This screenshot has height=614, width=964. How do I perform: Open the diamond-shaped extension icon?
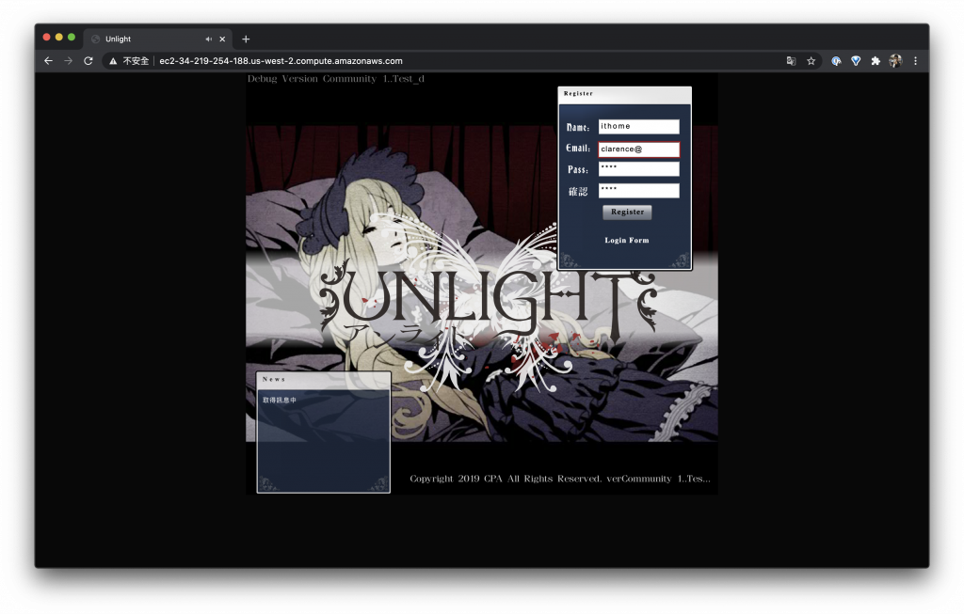[x=856, y=61]
